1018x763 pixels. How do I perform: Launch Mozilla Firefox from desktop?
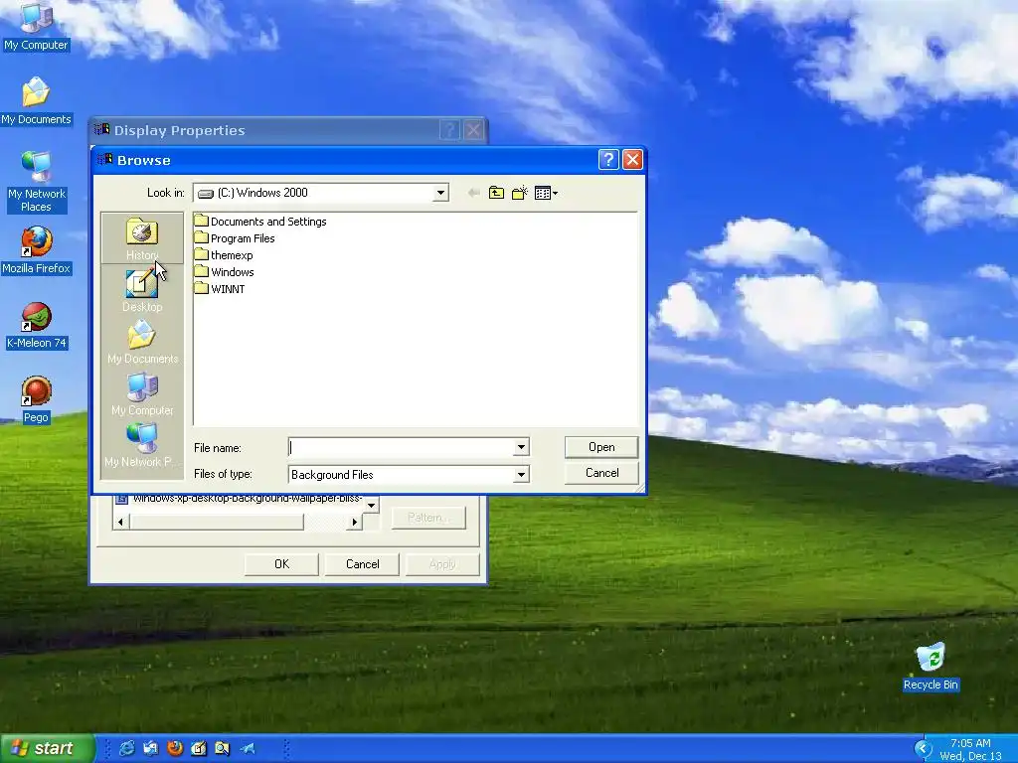pos(36,250)
